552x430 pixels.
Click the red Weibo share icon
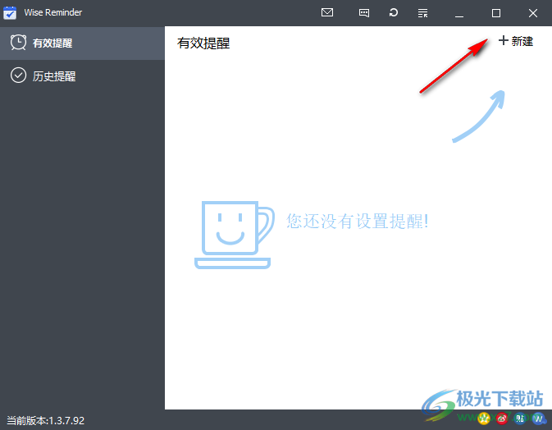click(502, 419)
